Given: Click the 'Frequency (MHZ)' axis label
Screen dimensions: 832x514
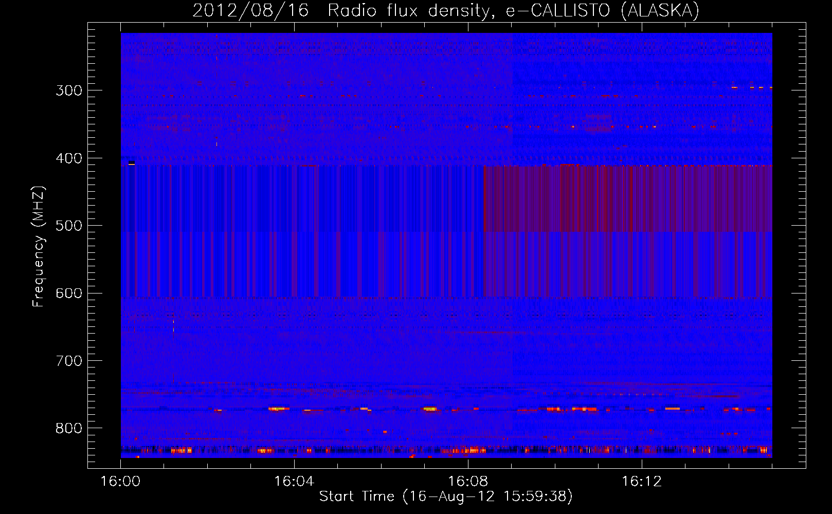Looking at the screenshot, I should click(39, 246).
